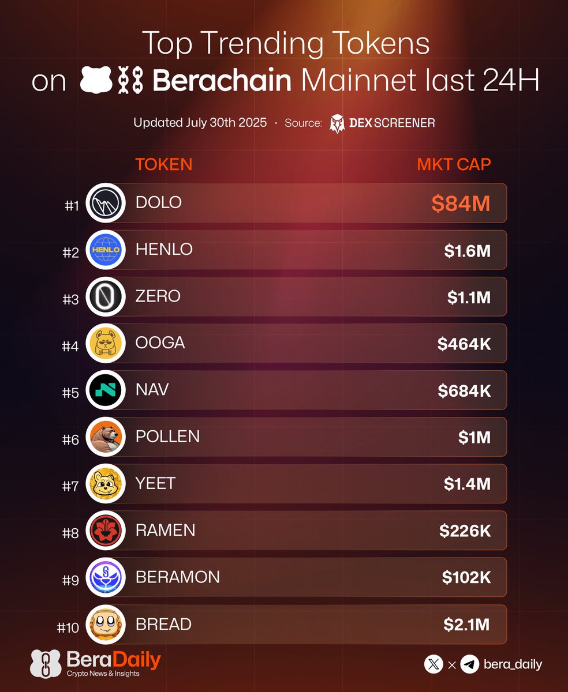Select the BREAD token cartoon icon

(x=106, y=624)
